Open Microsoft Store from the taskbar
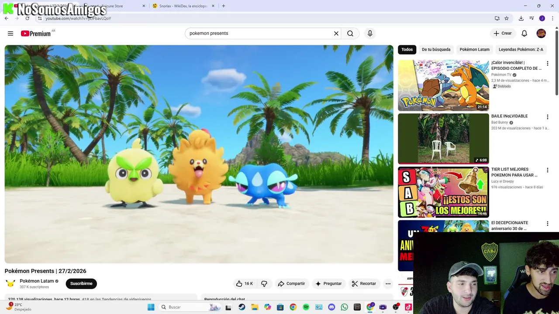The height and width of the screenshot is (314, 559). click(x=280, y=307)
